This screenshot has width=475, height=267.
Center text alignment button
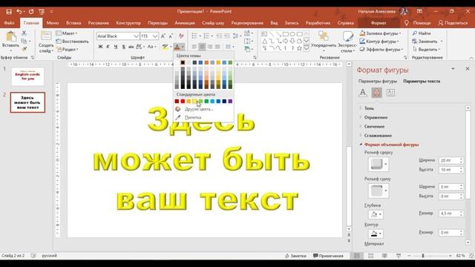[x=202, y=47]
